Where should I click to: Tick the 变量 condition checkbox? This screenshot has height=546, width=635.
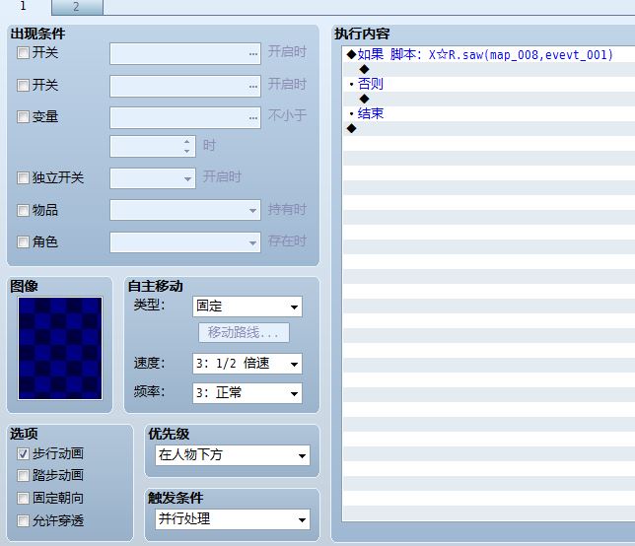(x=23, y=117)
